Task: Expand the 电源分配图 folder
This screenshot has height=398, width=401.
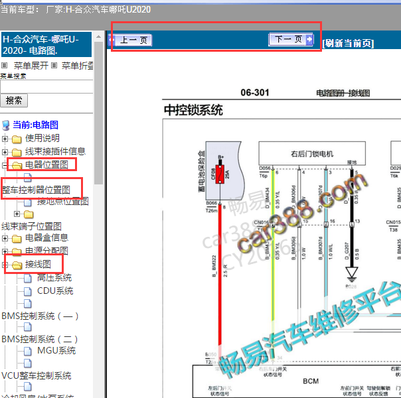Action: 5,251
